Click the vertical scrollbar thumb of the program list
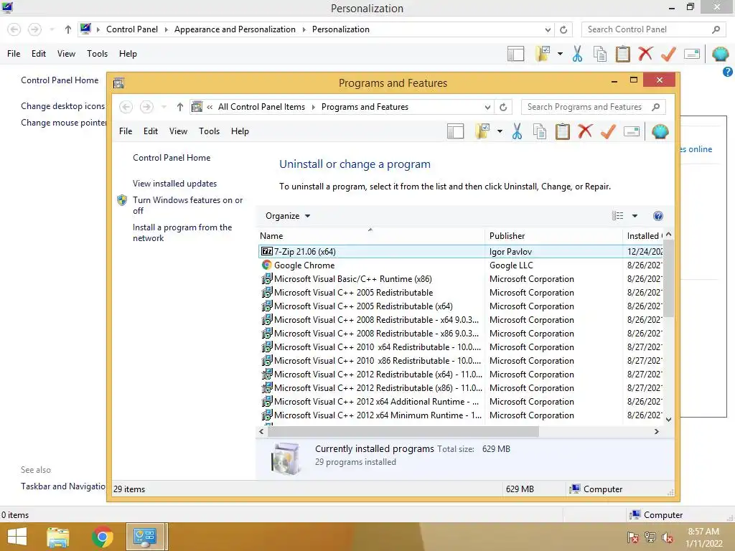735x551 pixels. click(x=669, y=278)
